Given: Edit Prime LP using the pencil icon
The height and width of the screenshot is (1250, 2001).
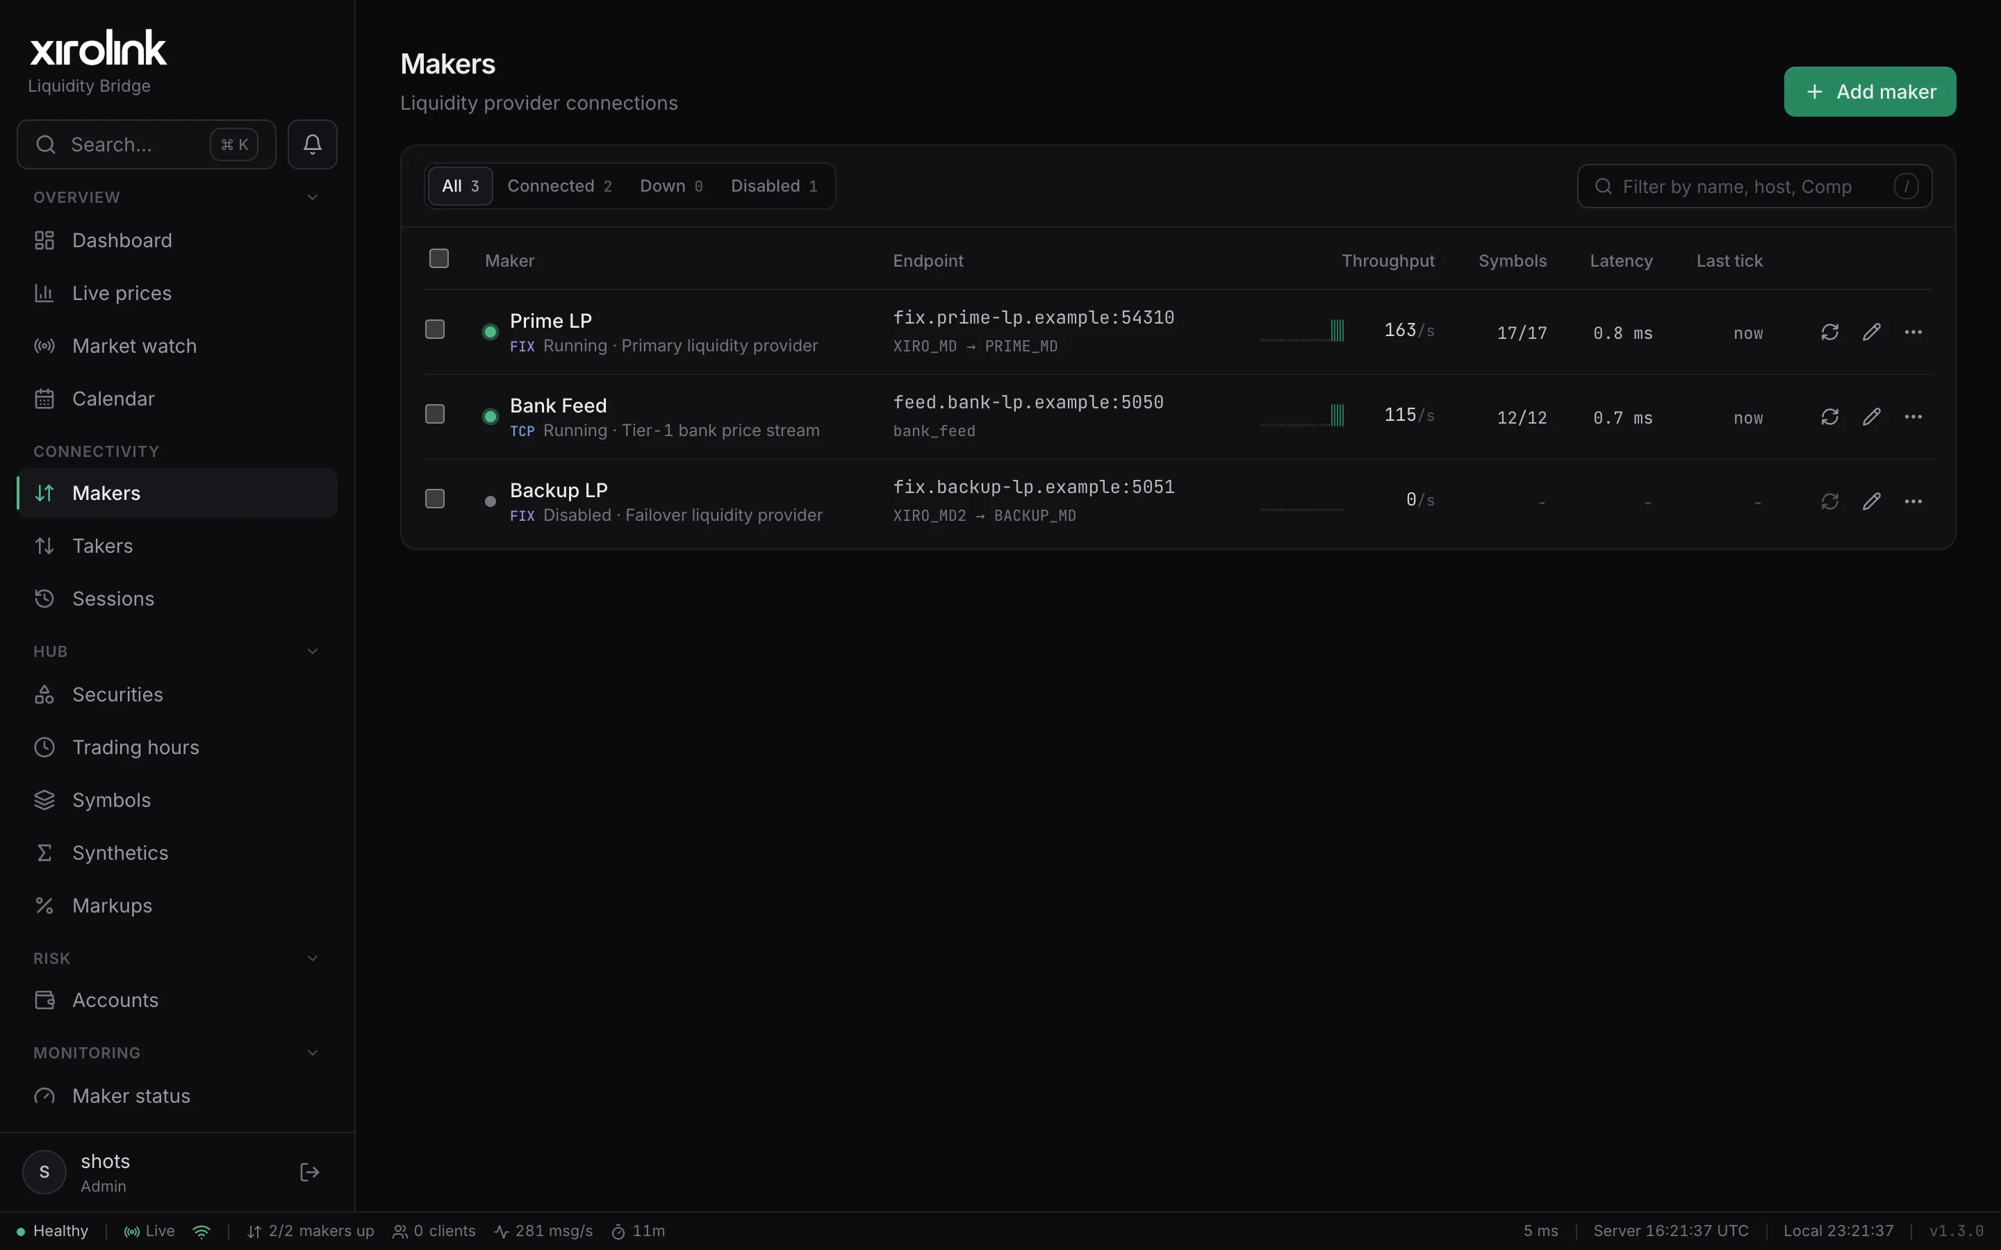Looking at the screenshot, I should pos(1871,333).
